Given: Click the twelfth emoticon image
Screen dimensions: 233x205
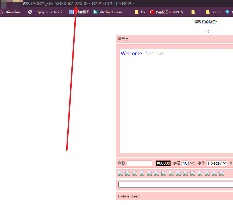Looking at the screenshot, I should 200,173.
